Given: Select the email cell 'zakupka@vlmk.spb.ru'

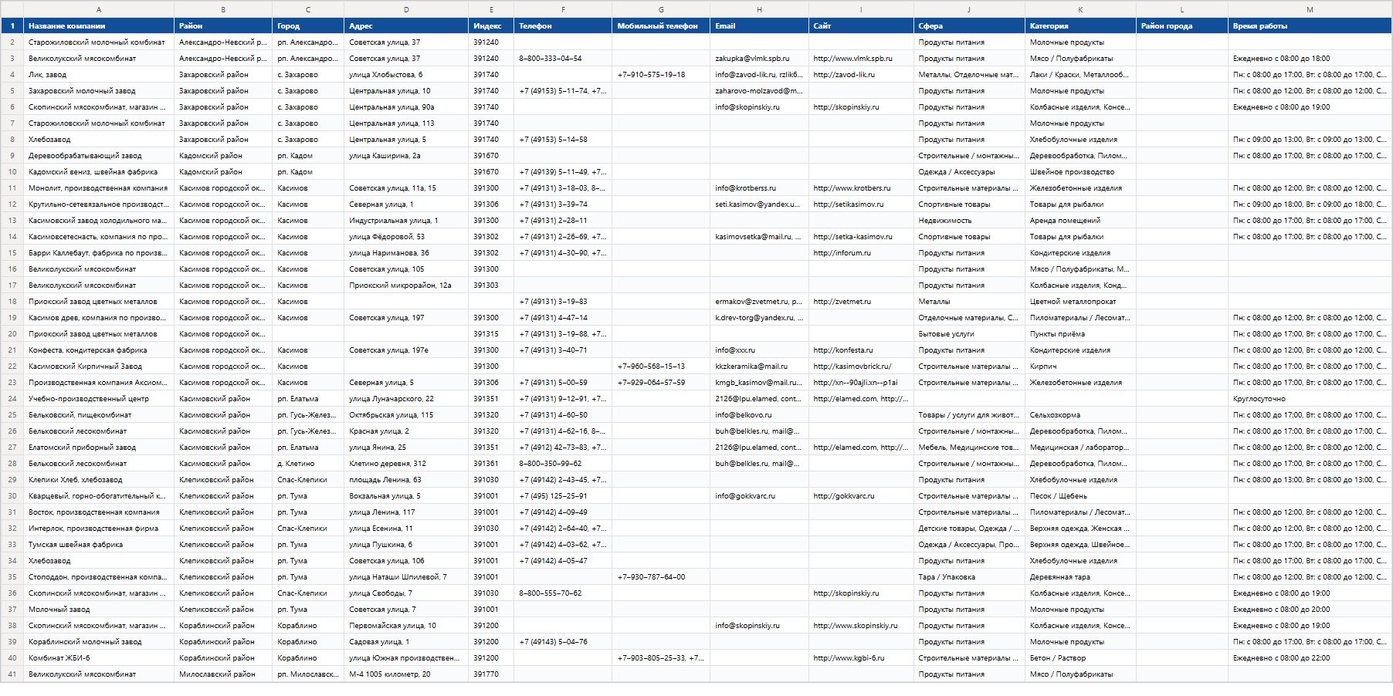Looking at the screenshot, I should [x=759, y=59].
